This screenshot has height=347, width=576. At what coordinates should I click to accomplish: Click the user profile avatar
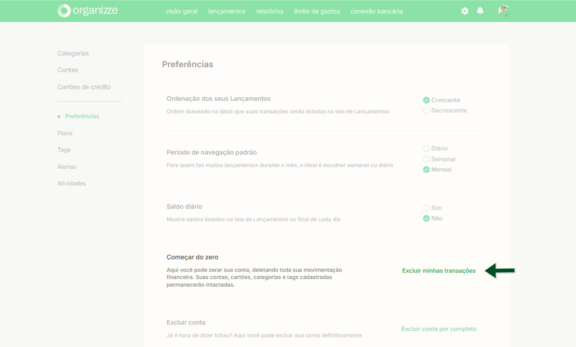point(504,11)
